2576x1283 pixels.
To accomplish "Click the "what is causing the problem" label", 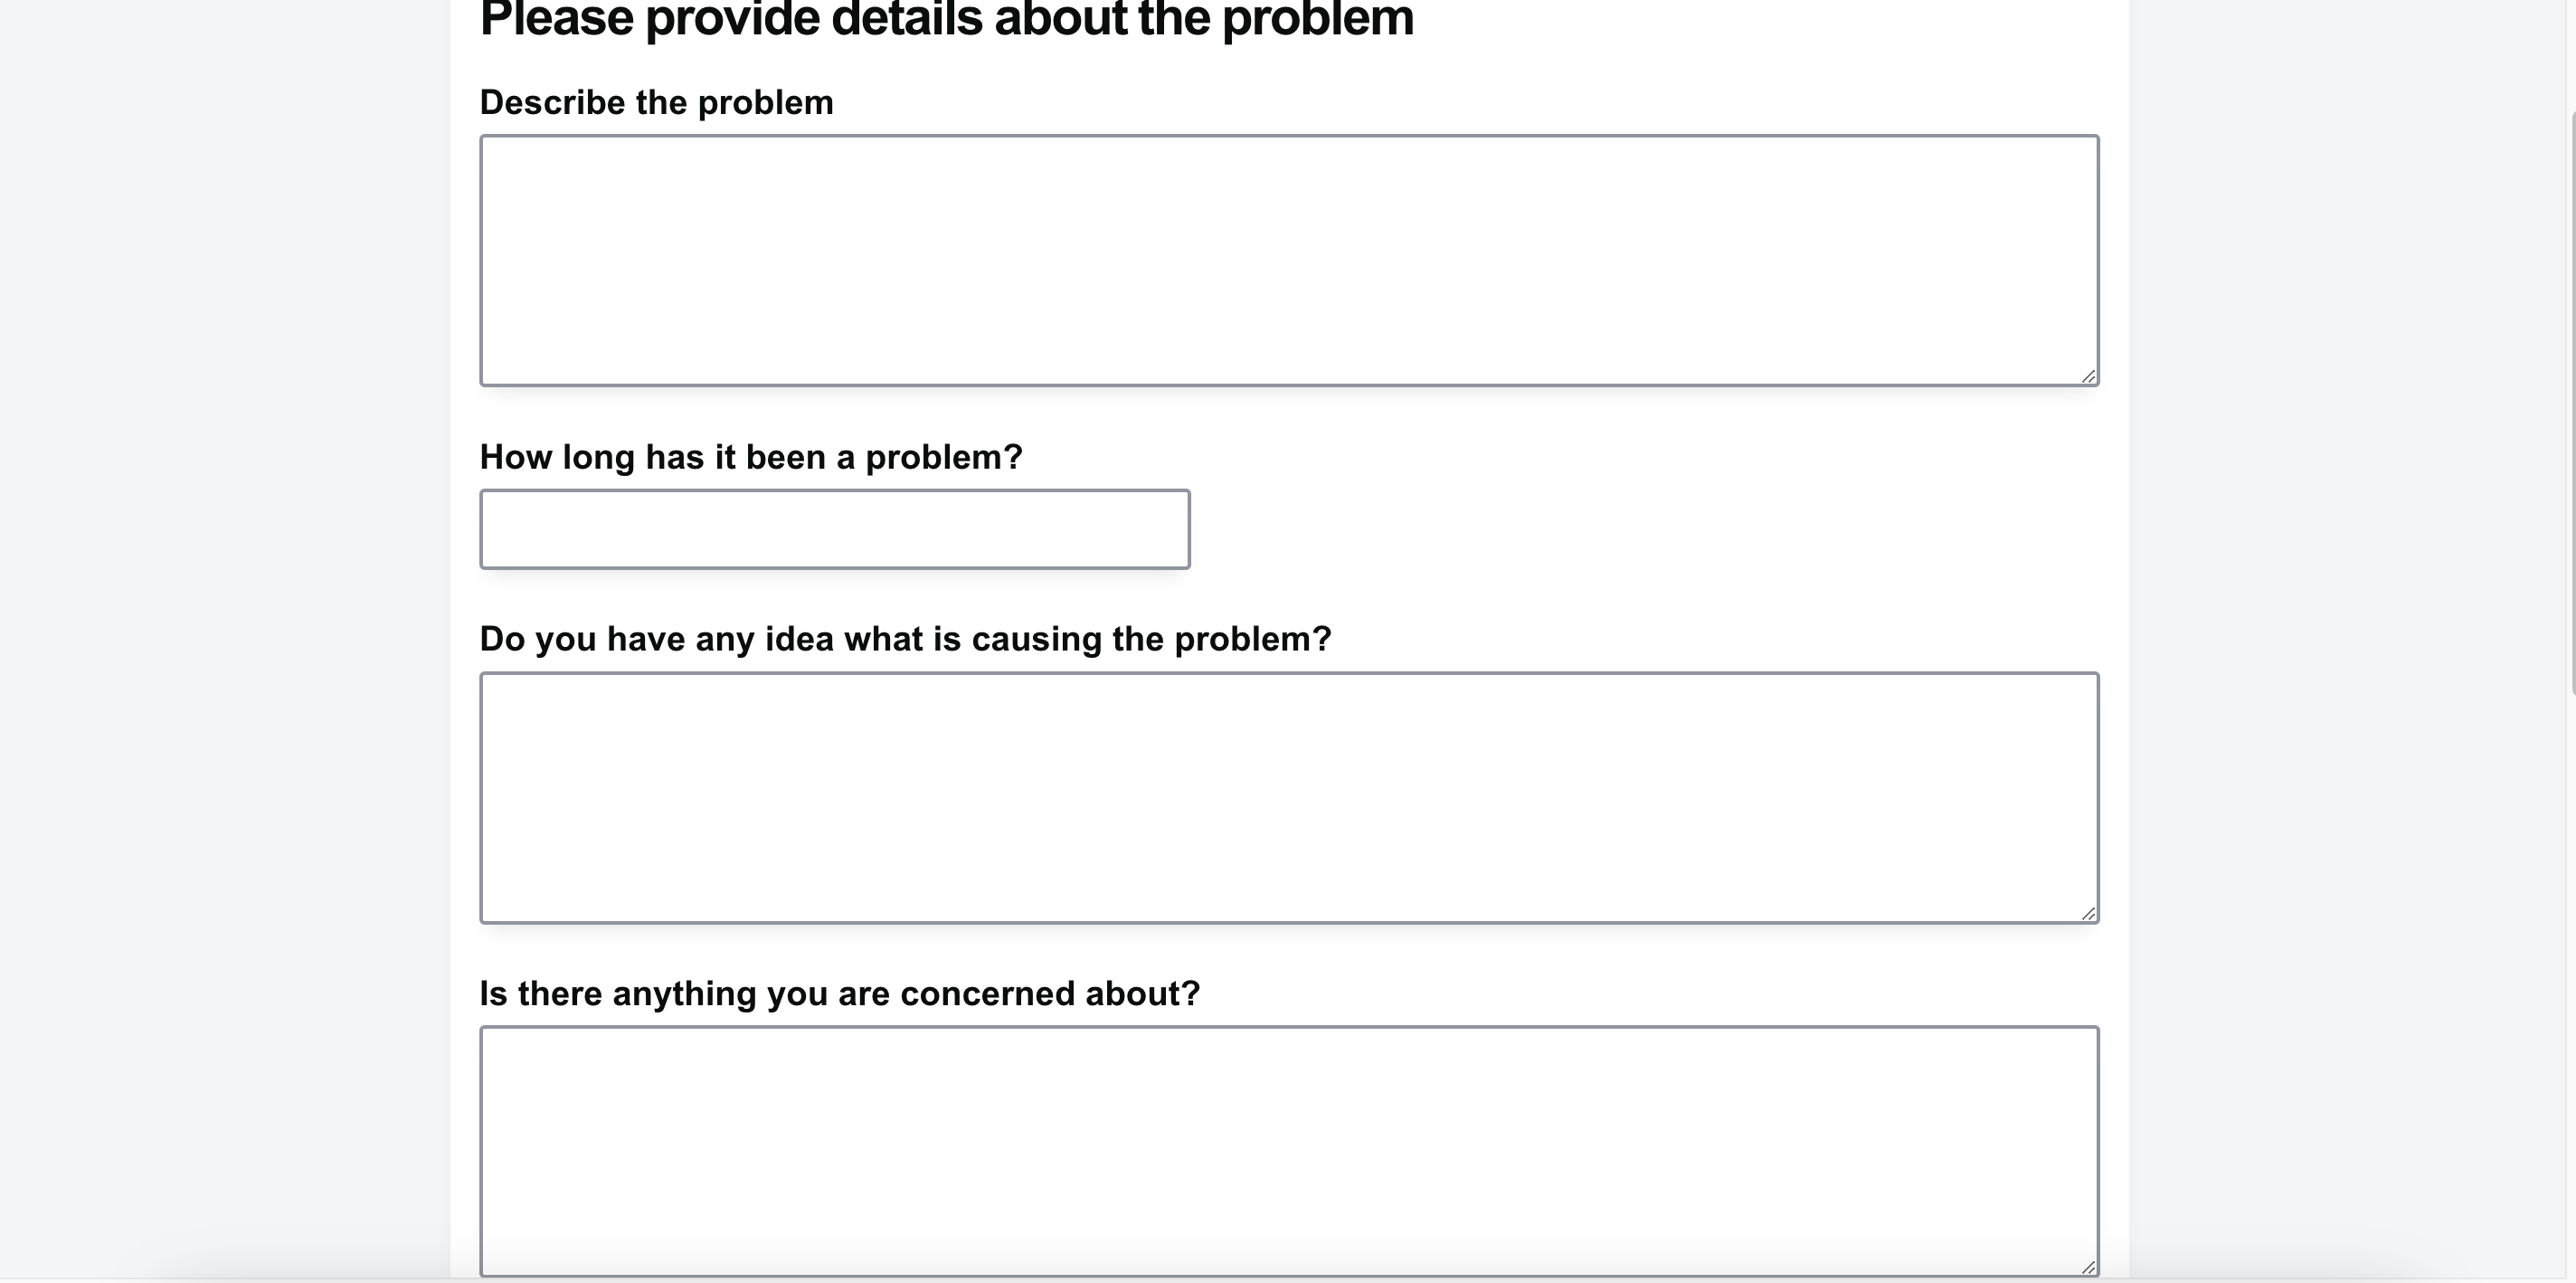I will (905, 639).
